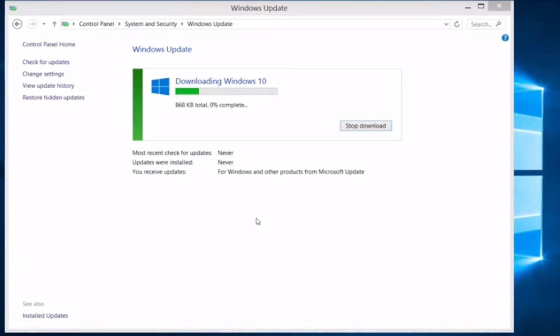
Task: Click the Windows Update page heading
Action: pos(162,49)
